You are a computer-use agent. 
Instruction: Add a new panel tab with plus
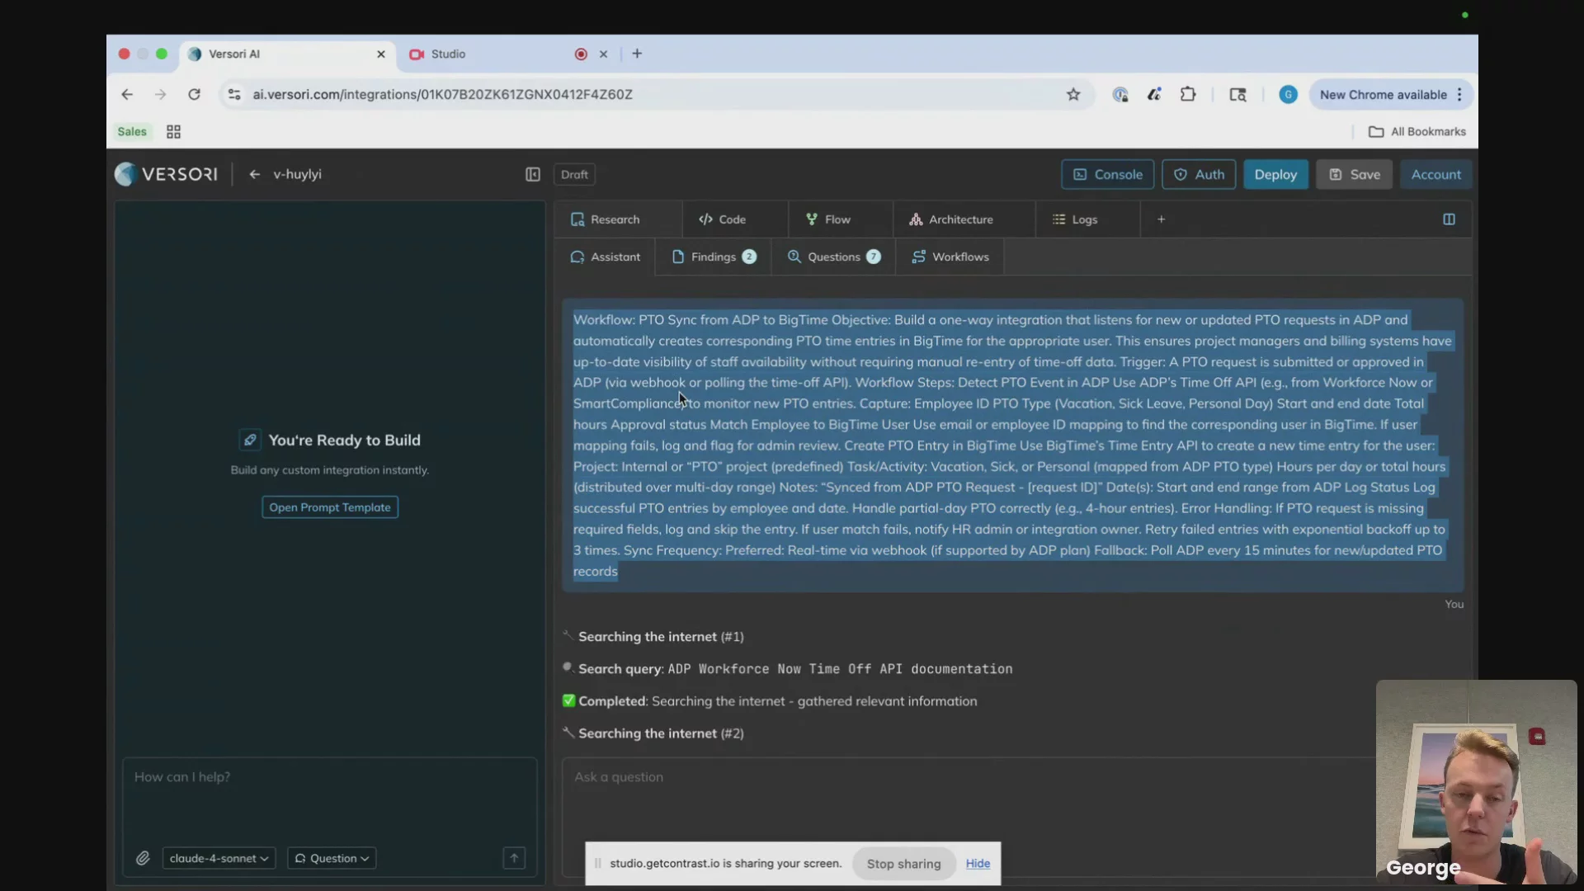tap(1161, 219)
